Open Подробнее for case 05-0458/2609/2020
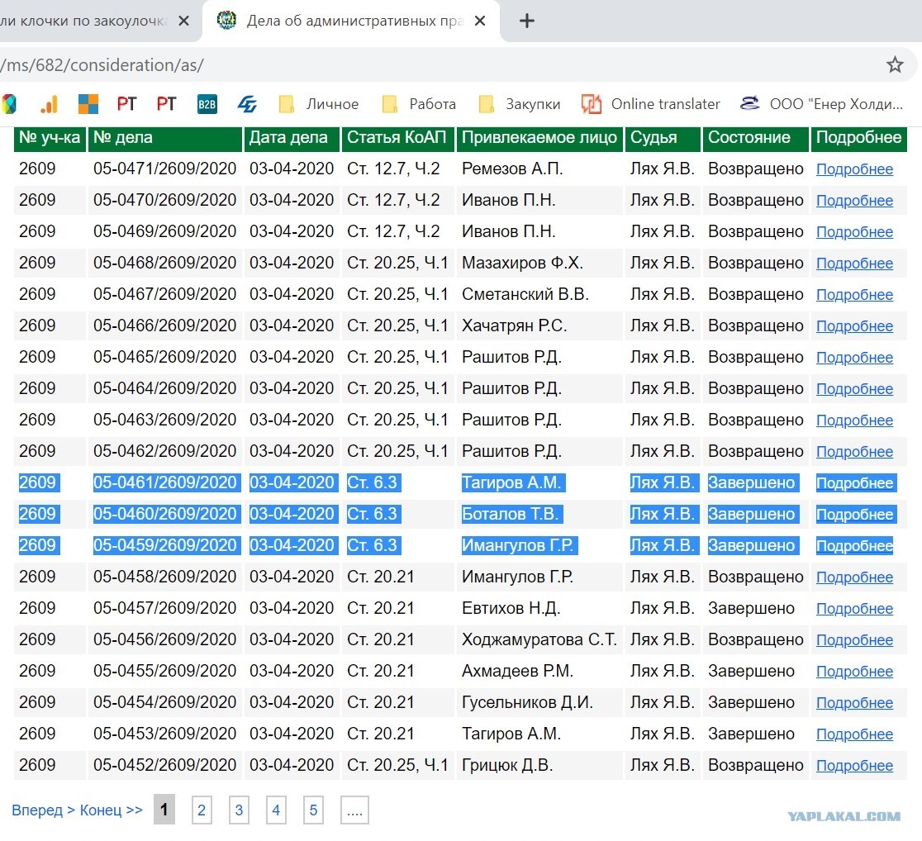922x841 pixels. pos(854,577)
